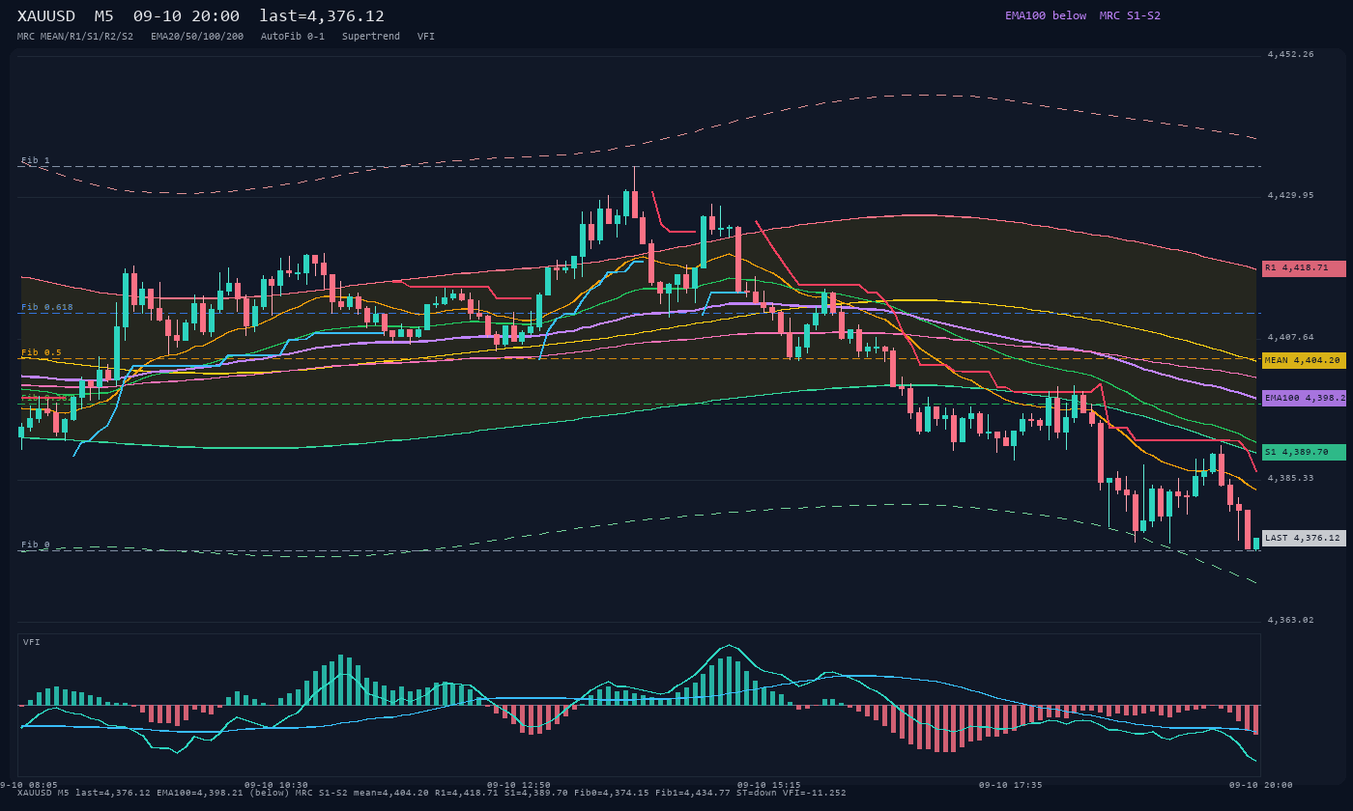Click the "Fib 1" level label
The width and height of the screenshot is (1353, 811).
36,160
